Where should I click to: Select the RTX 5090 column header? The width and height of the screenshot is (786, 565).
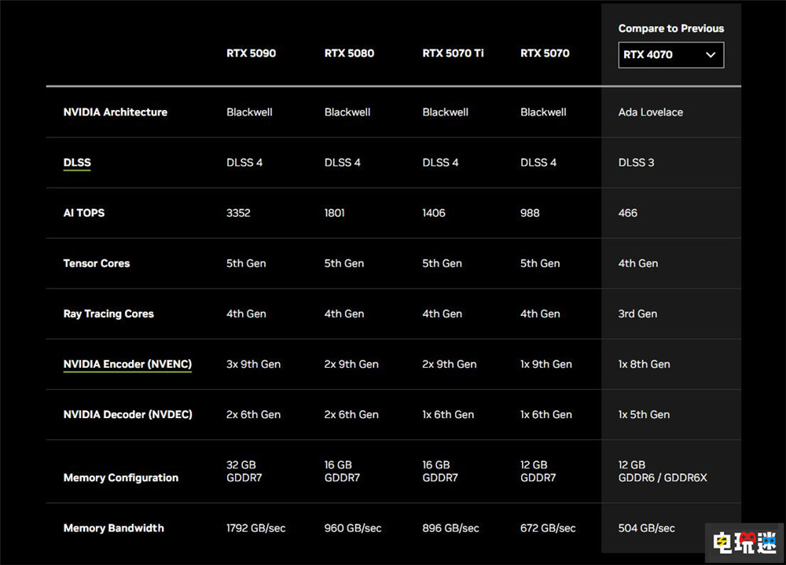251,53
